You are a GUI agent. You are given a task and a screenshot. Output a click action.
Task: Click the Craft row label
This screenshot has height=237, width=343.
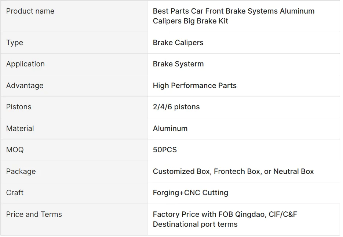[x=15, y=193]
